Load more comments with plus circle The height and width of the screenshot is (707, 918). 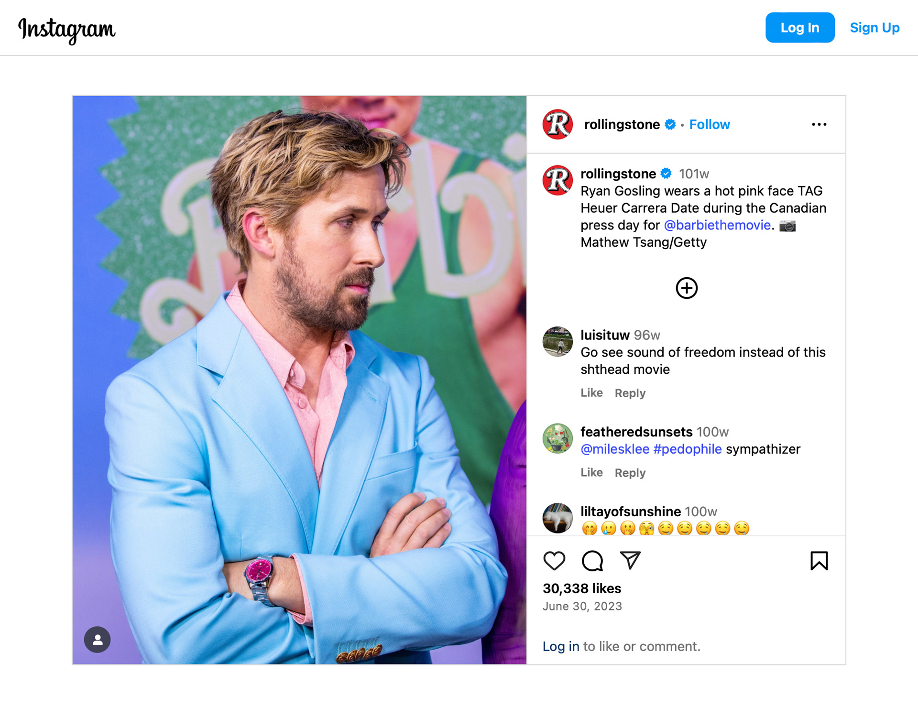click(x=686, y=288)
